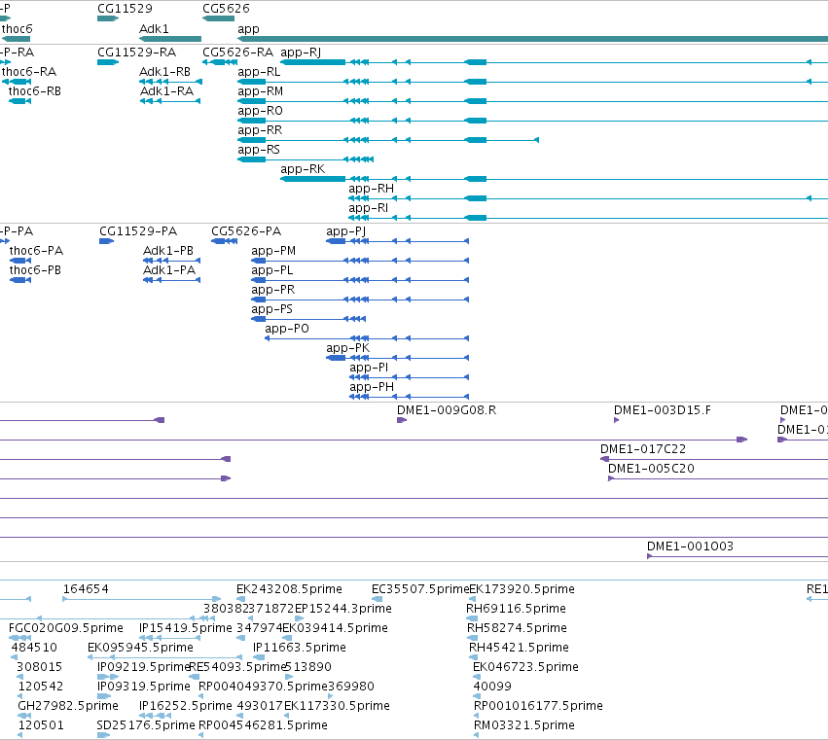Select clone DME1-003D15.F

(663, 410)
